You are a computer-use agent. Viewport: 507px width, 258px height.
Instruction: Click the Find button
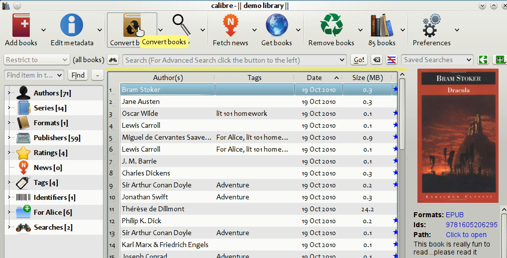pos(78,75)
